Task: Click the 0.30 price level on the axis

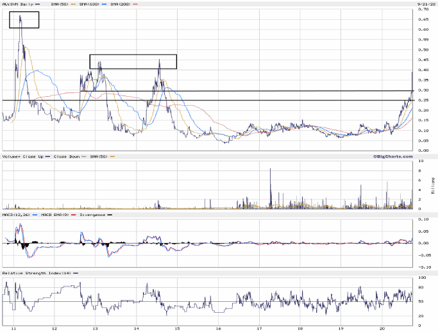Action: coord(424,90)
